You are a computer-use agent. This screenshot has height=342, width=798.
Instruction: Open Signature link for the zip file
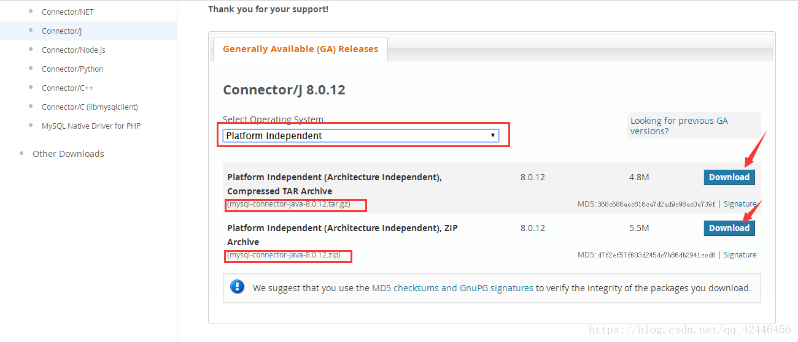coord(740,255)
